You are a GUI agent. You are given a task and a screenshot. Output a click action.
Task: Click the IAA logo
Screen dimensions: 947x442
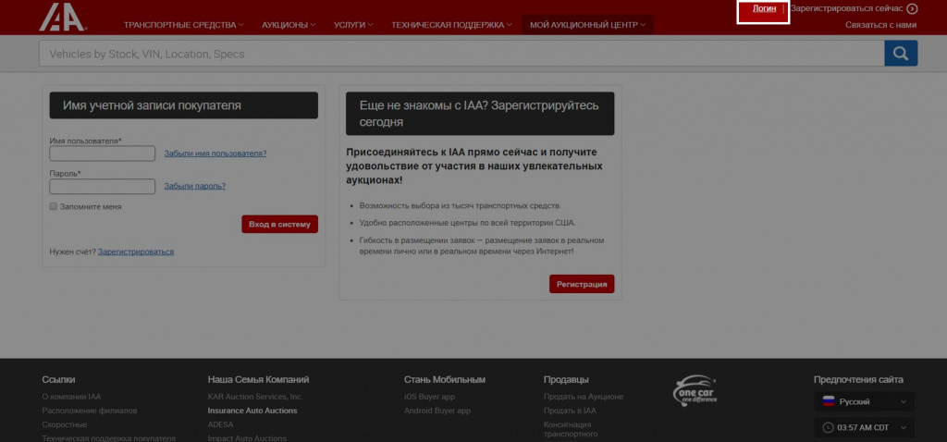click(x=63, y=17)
